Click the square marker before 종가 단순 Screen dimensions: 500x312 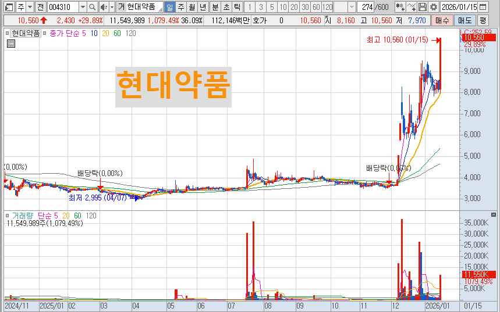point(45,33)
